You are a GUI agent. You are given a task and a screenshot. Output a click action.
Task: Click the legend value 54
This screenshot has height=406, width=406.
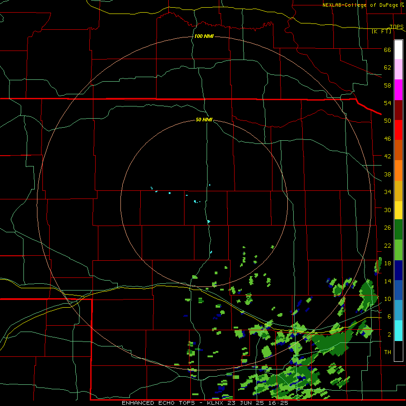[x=388, y=103]
